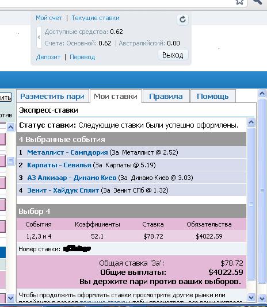Open the Мой счет link
Image resolution: width=267 pixels, height=307 pixels.
[x=49, y=18]
